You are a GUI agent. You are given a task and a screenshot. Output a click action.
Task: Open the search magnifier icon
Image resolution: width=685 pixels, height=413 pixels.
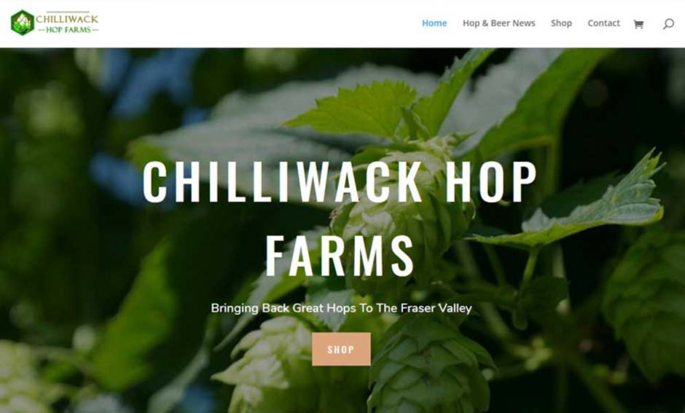tap(668, 23)
